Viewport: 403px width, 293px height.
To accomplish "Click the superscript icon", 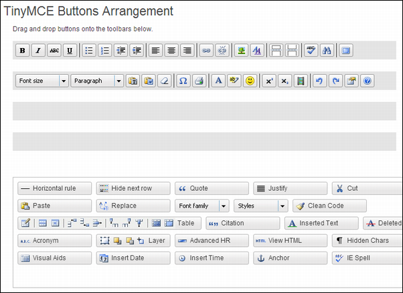I will coord(269,81).
